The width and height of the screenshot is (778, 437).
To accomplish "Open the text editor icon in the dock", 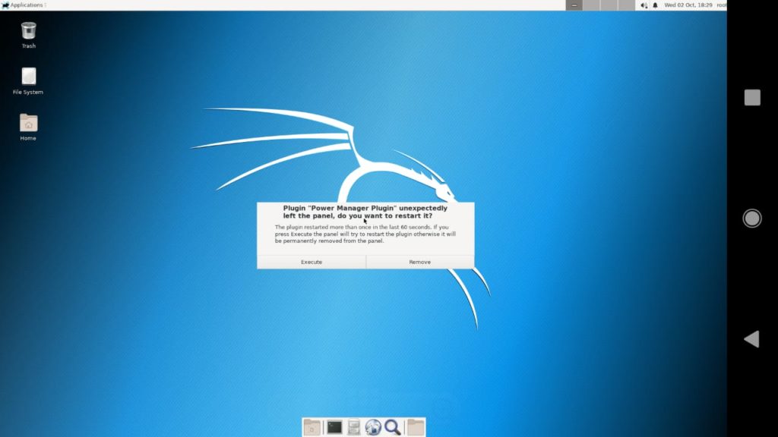I will point(353,426).
